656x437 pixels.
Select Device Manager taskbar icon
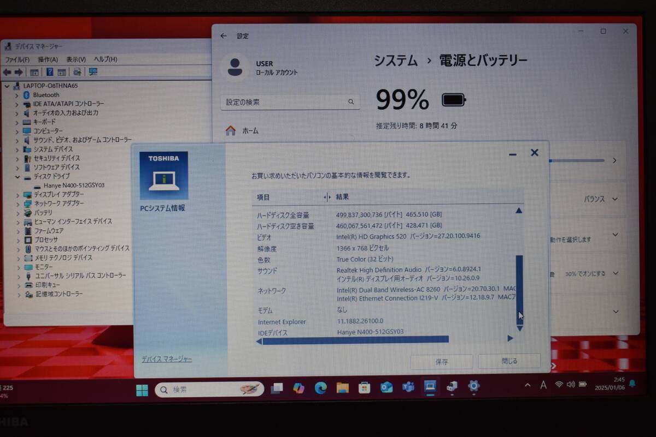click(452, 386)
